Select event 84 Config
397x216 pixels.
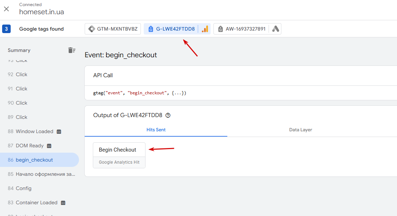39,188
